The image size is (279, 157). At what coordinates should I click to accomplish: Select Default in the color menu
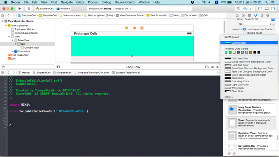(x=249, y=37)
